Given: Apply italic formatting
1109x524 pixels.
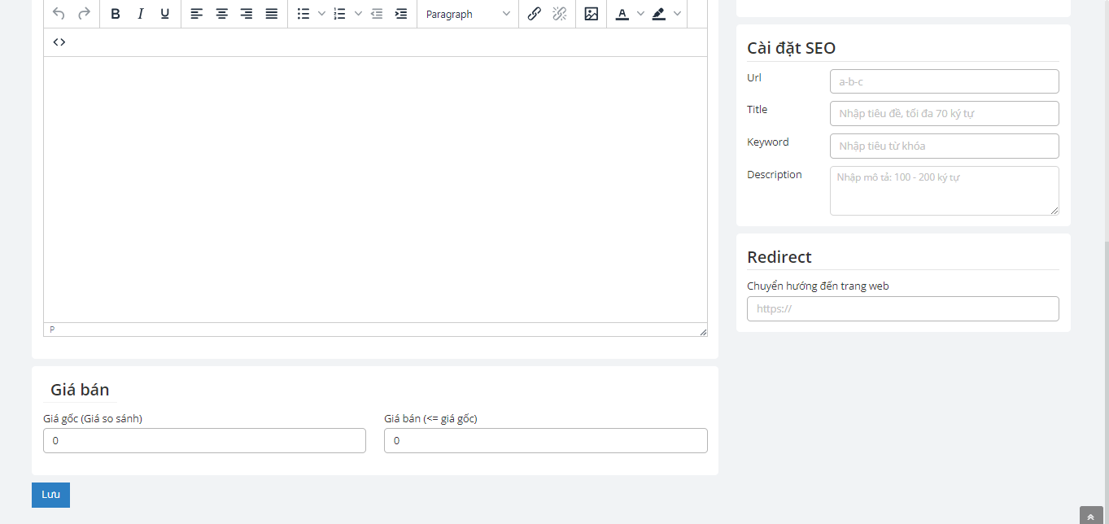Looking at the screenshot, I should 140,14.
